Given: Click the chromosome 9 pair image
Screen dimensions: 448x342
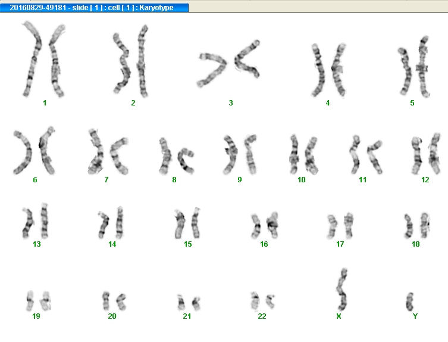Looking at the screenshot, I should pos(240,154).
